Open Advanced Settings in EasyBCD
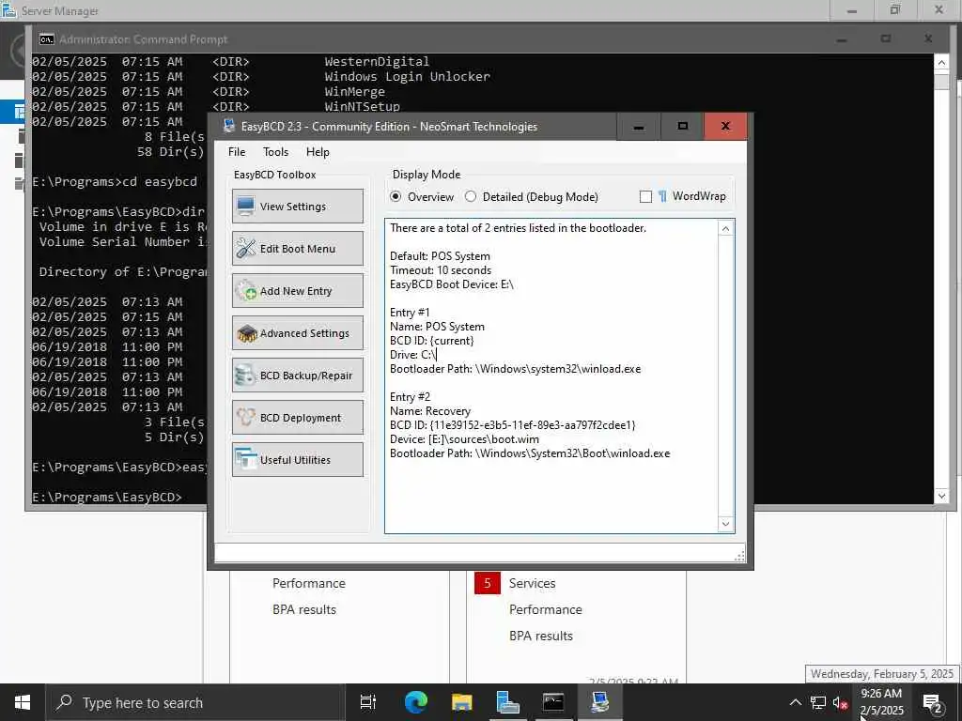 (x=298, y=333)
